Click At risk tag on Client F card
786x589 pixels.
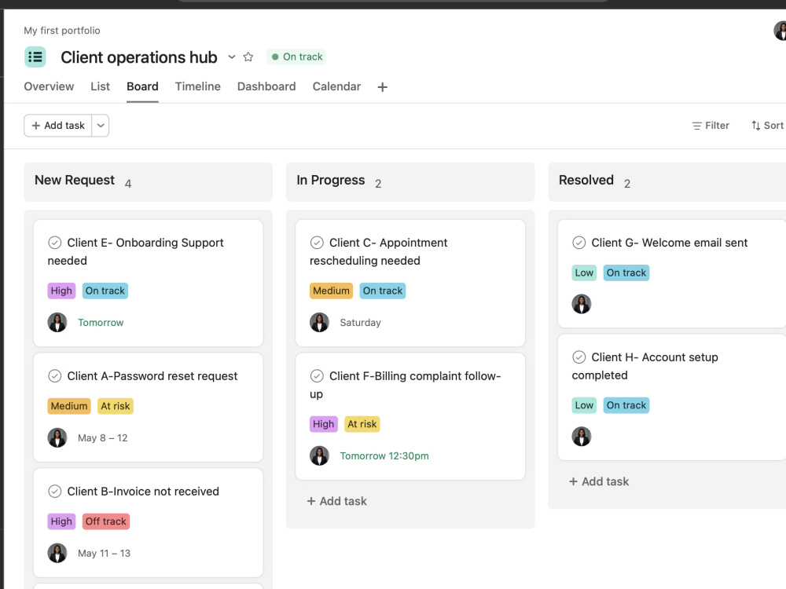click(362, 424)
